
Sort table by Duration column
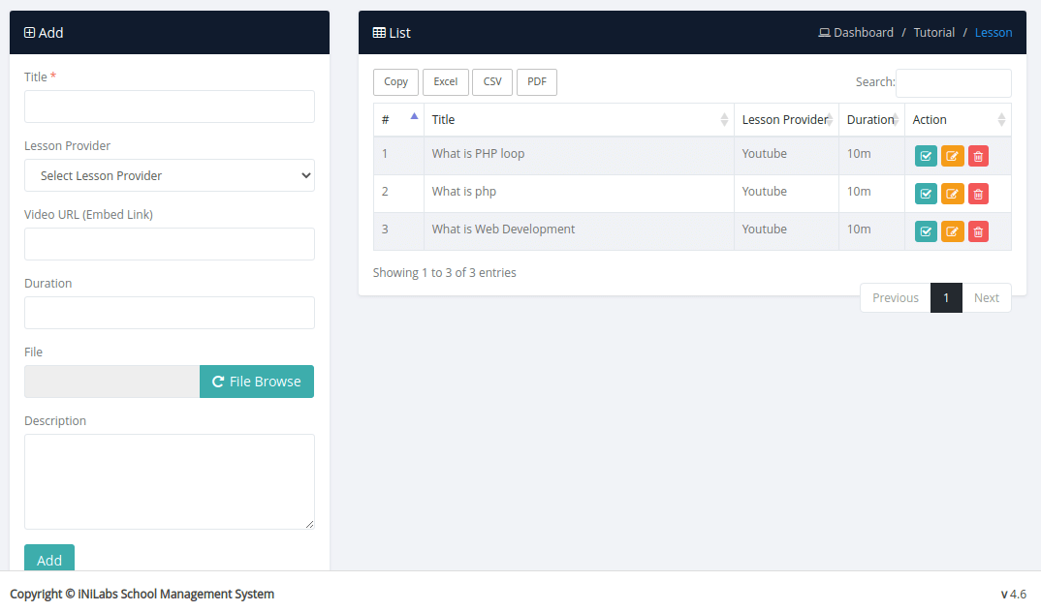[x=870, y=120]
